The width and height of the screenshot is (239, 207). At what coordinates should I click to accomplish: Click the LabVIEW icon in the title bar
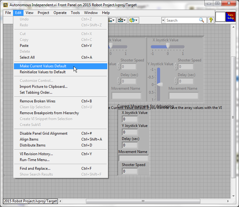tap(6, 5)
